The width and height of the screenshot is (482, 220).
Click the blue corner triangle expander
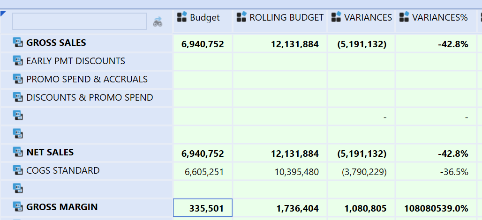pos(3,13)
